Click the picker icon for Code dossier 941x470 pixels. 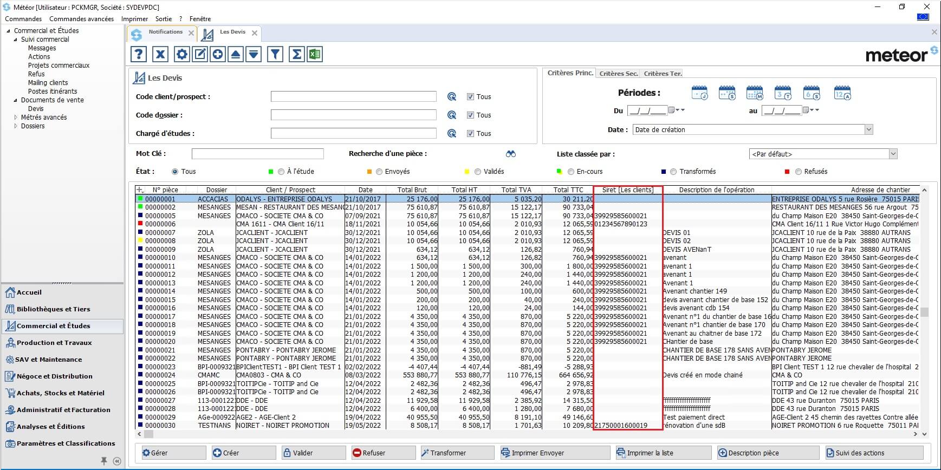[x=451, y=115]
